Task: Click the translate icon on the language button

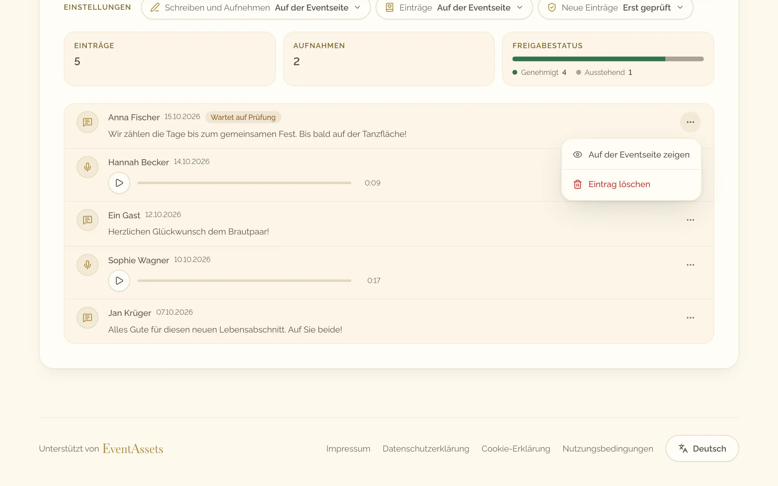Action: click(x=683, y=448)
